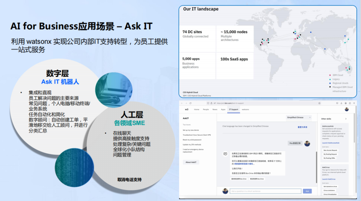
Task: Select the IT Support tab
Action: [x=233, y=109]
